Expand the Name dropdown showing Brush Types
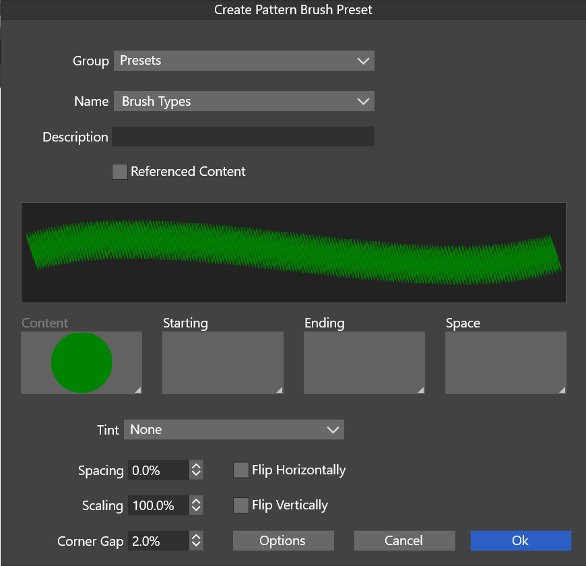 243,102
